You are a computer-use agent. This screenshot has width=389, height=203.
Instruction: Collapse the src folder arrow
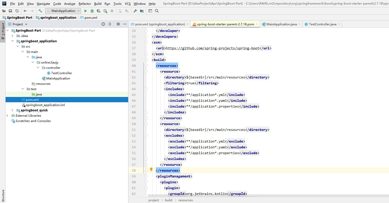pyautogui.click(x=18, y=46)
